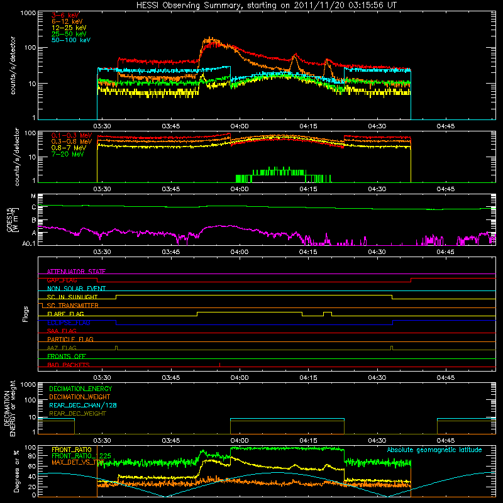This screenshot has height=503, width=503.
Task: Click the HESSI Observing Summary plot title
Action: (x=266, y=6)
